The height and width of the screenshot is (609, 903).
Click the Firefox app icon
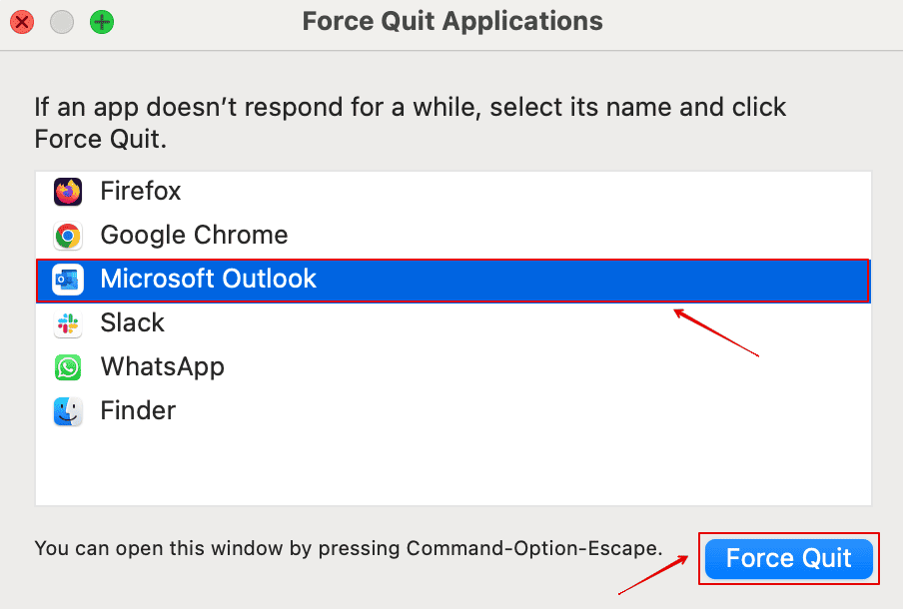pyautogui.click(x=68, y=191)
